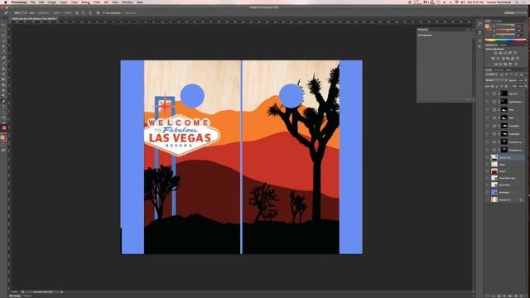Open the Filter menu
530x298 pixels.
(97, 2)
